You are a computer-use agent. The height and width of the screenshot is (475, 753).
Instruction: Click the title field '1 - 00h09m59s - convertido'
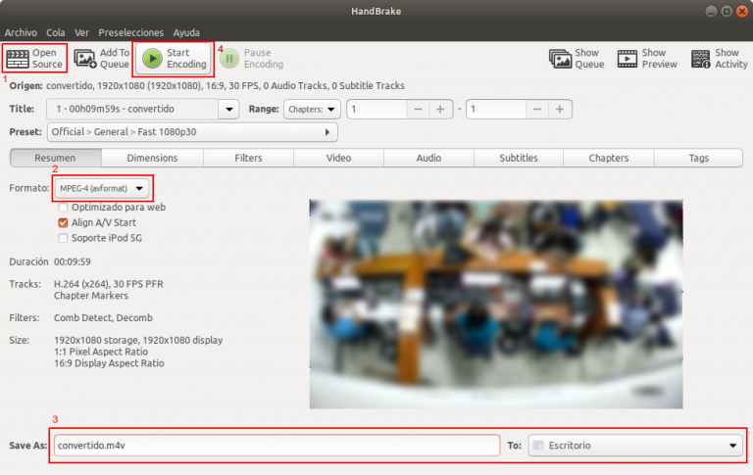coord(132,110)
